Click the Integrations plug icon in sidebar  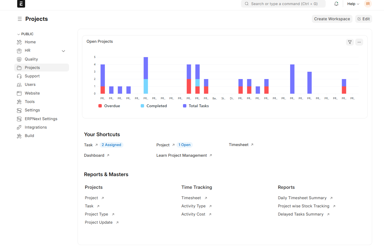point(19,127)
